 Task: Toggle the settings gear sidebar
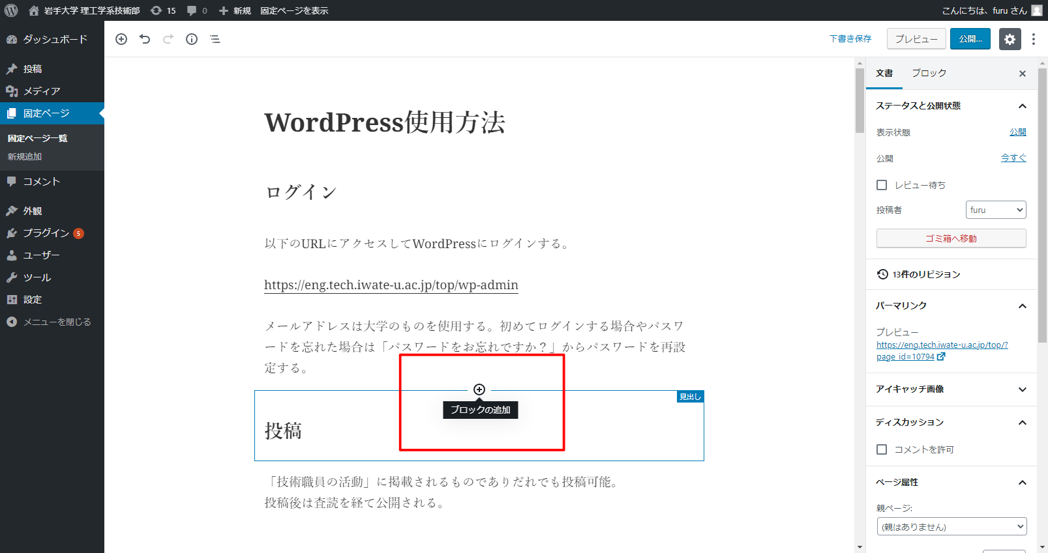pyautogui.click(x=1010, y=39)
